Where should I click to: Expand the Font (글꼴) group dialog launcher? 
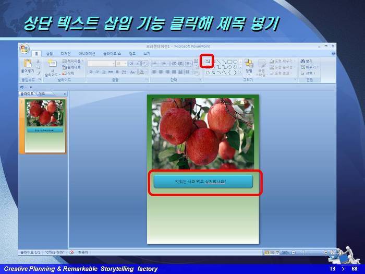[147, 80]
